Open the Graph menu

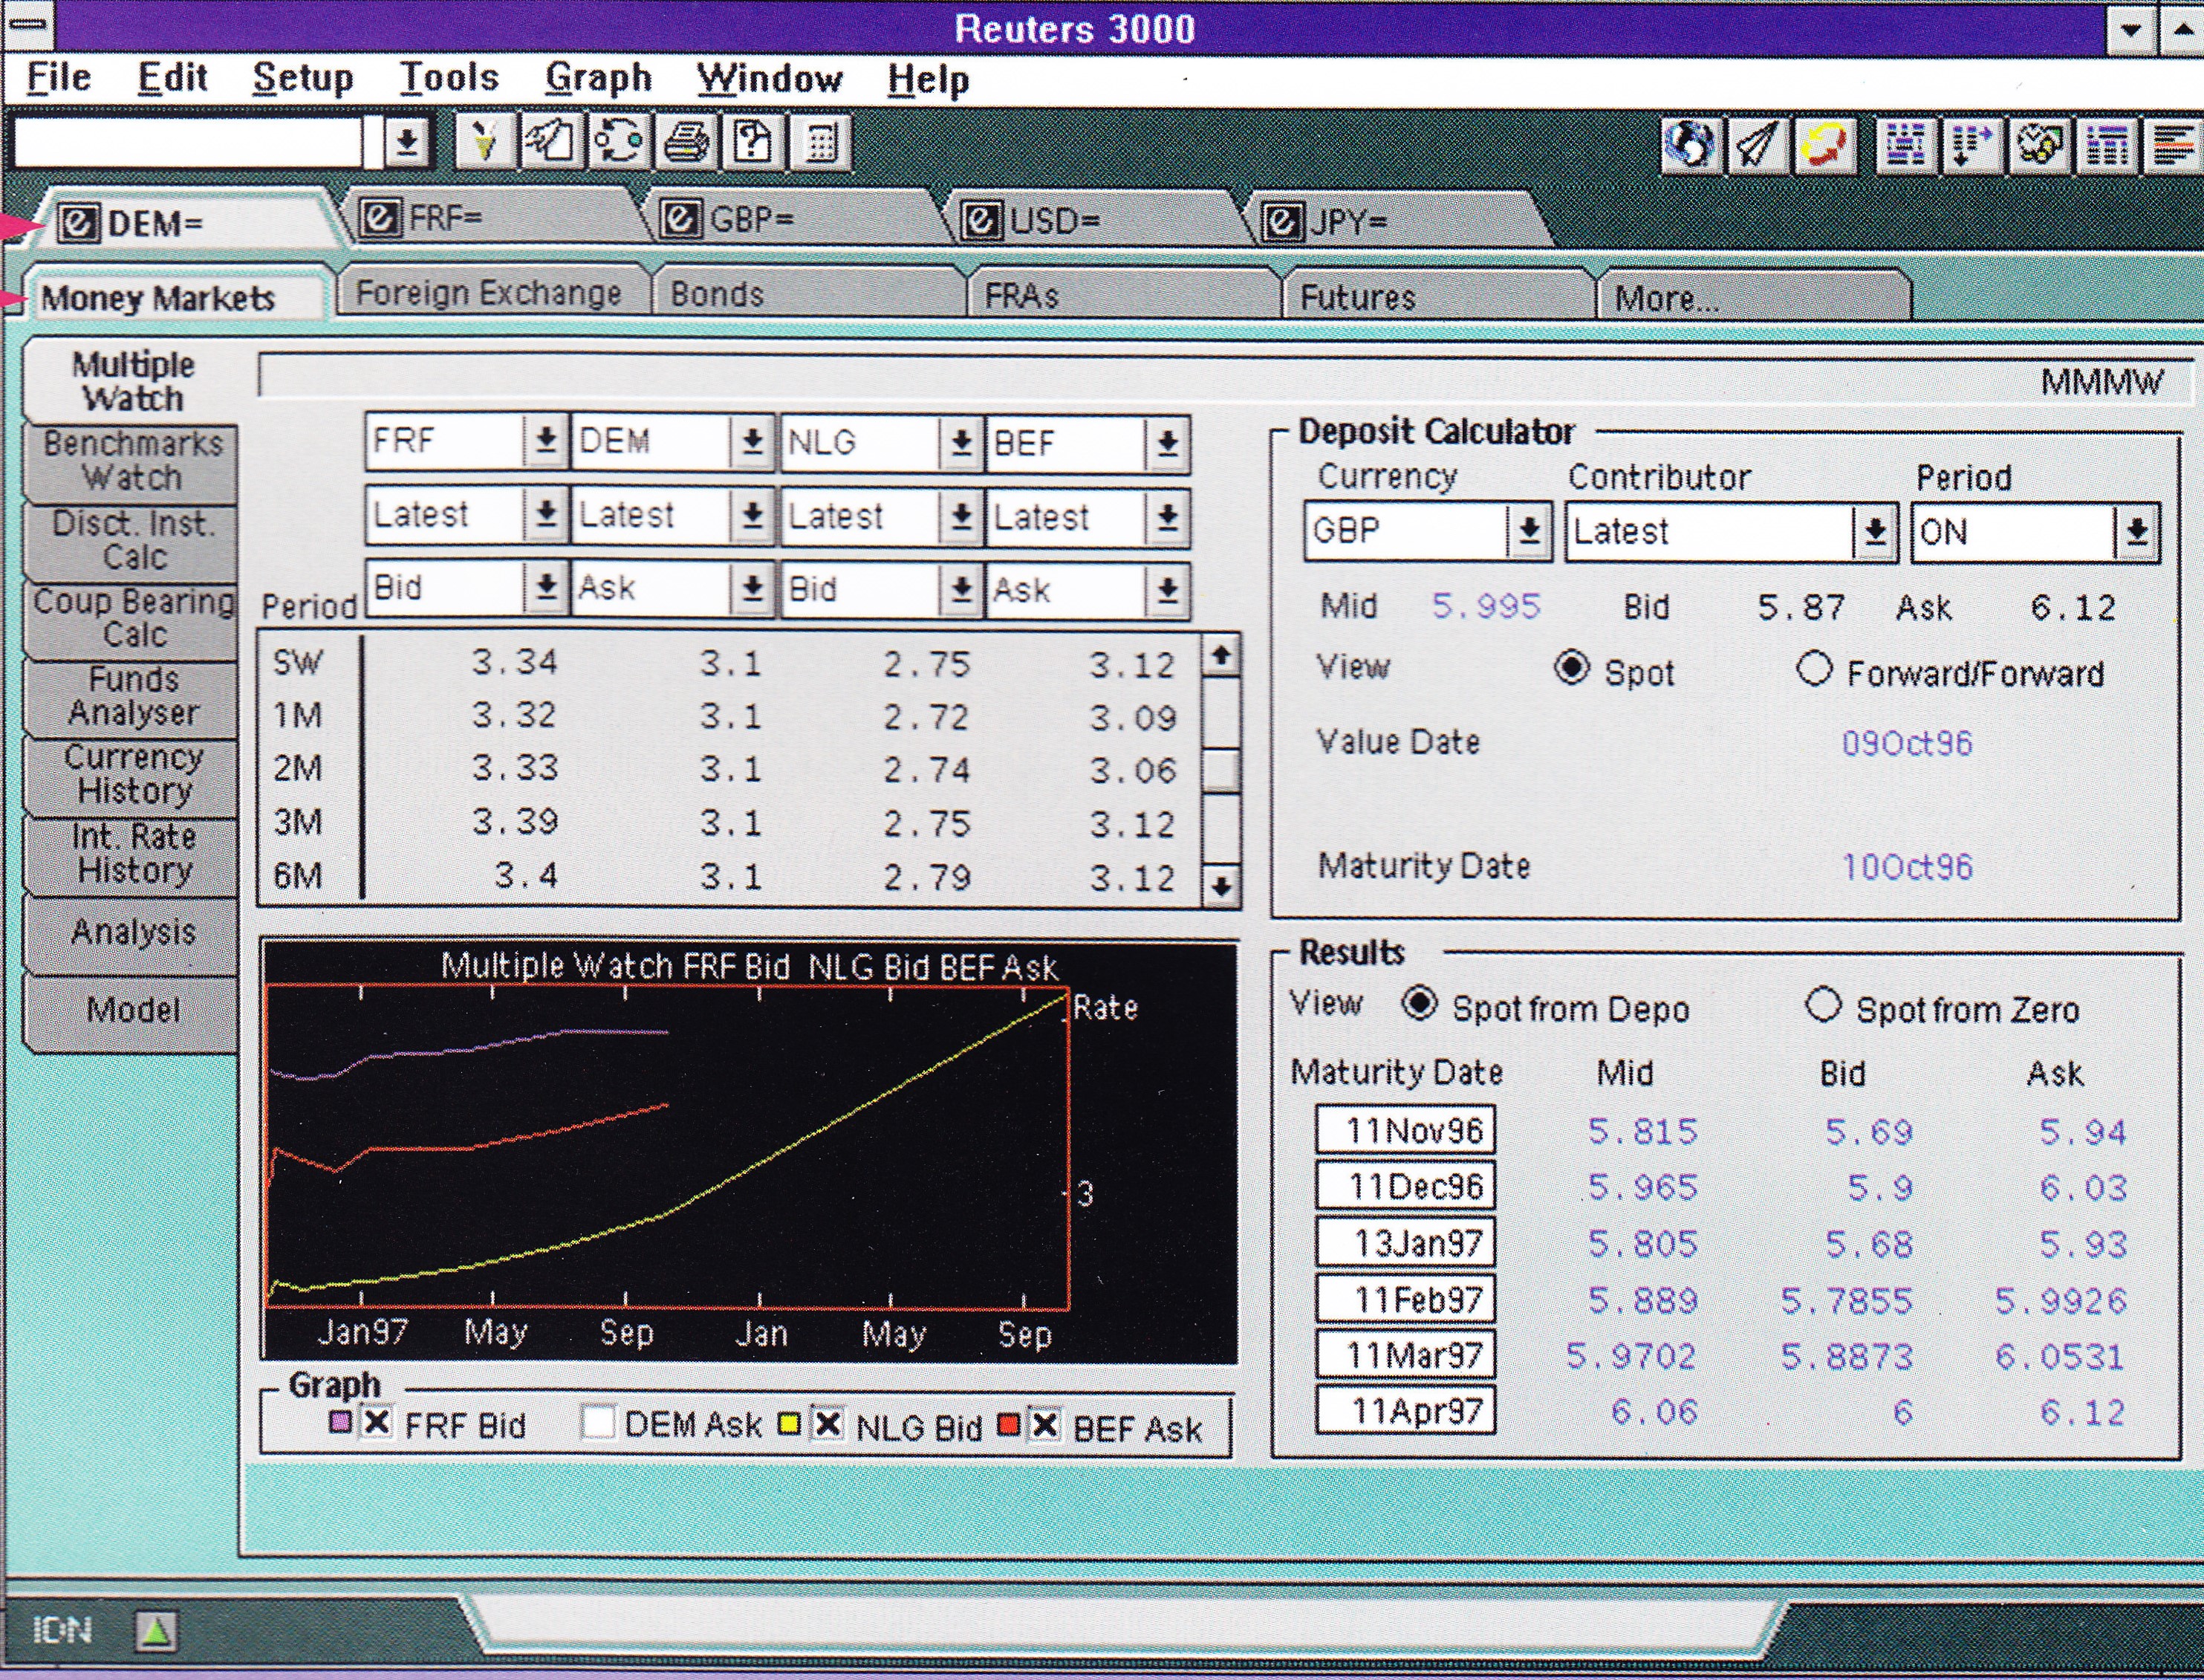pyautogui.click(x=599, y=79)
